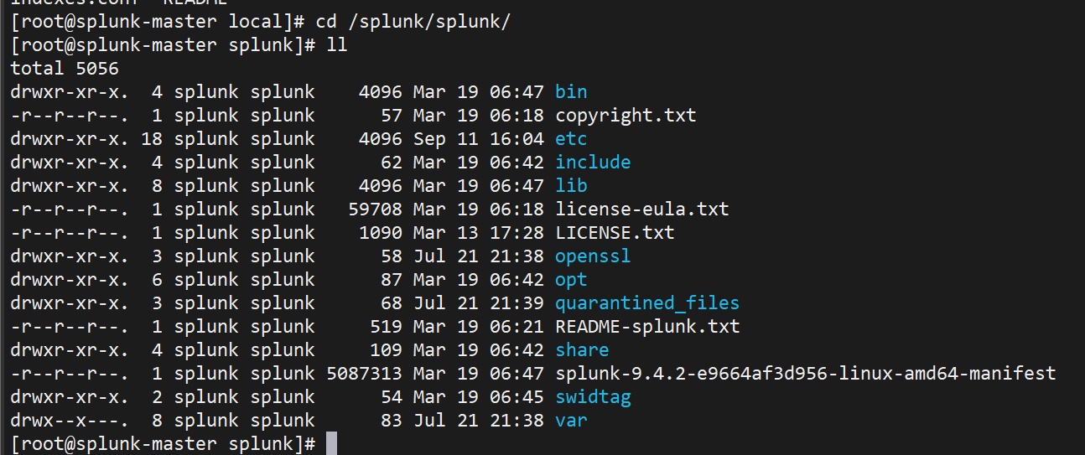Click the swidtag directory name

click(x=593, y=397)
